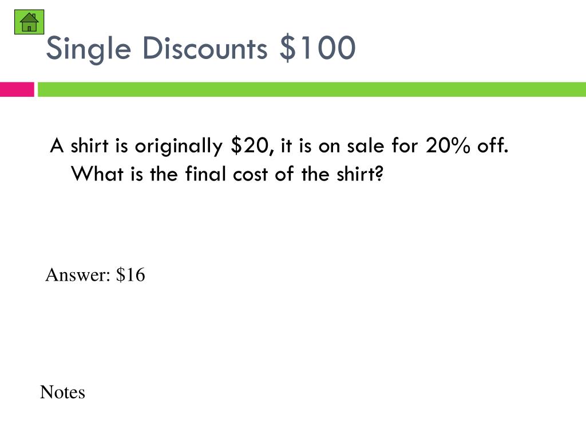Click the word 'off.' in the question
The image size is (586, 440).
[493, 145]
